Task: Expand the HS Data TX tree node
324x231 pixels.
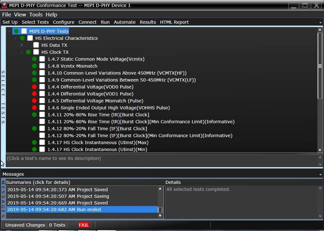Action: 22,45
